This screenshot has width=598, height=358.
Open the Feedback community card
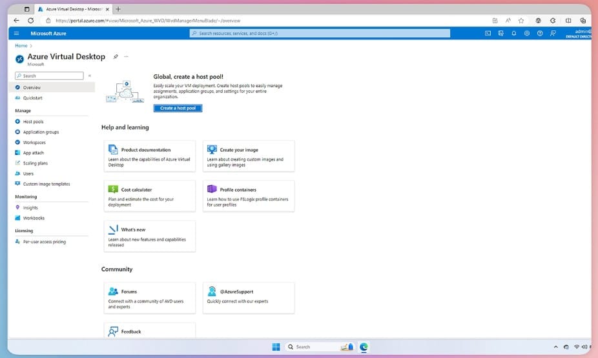pyautogui.click(x=150, y=330)
